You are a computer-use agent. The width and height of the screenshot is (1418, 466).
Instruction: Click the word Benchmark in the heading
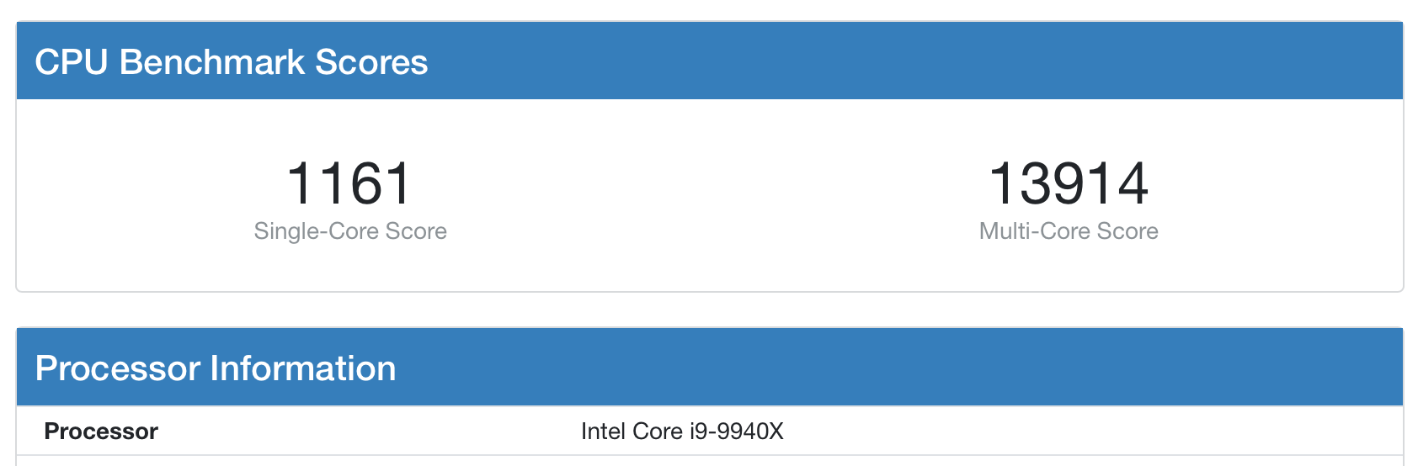(212, 62)
